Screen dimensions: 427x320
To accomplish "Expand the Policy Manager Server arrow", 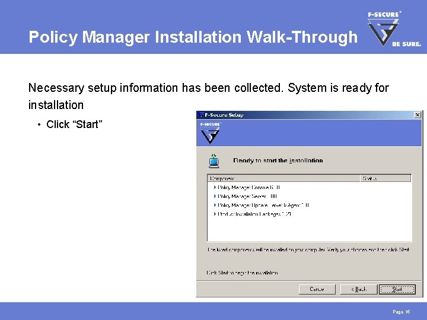I will [x=215, y=196].
